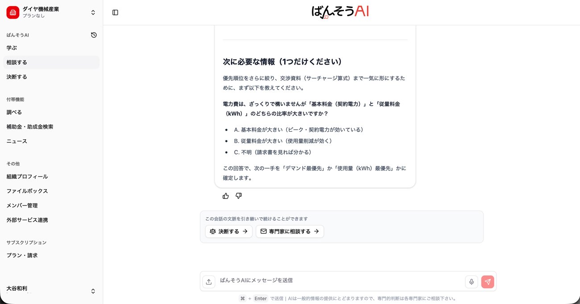Screen dimensions: 580x304
Task: Click the file upload icon
Action: 208,282
